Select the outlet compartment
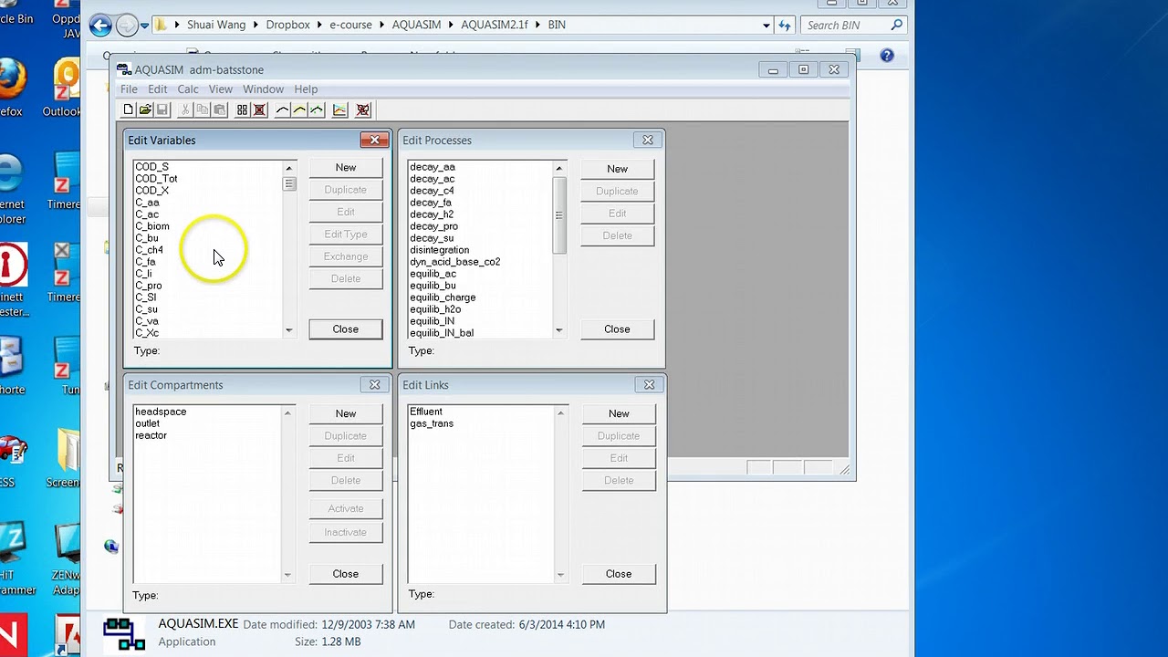The width and height of the screenshot is (1168, 657). [148, 423]
